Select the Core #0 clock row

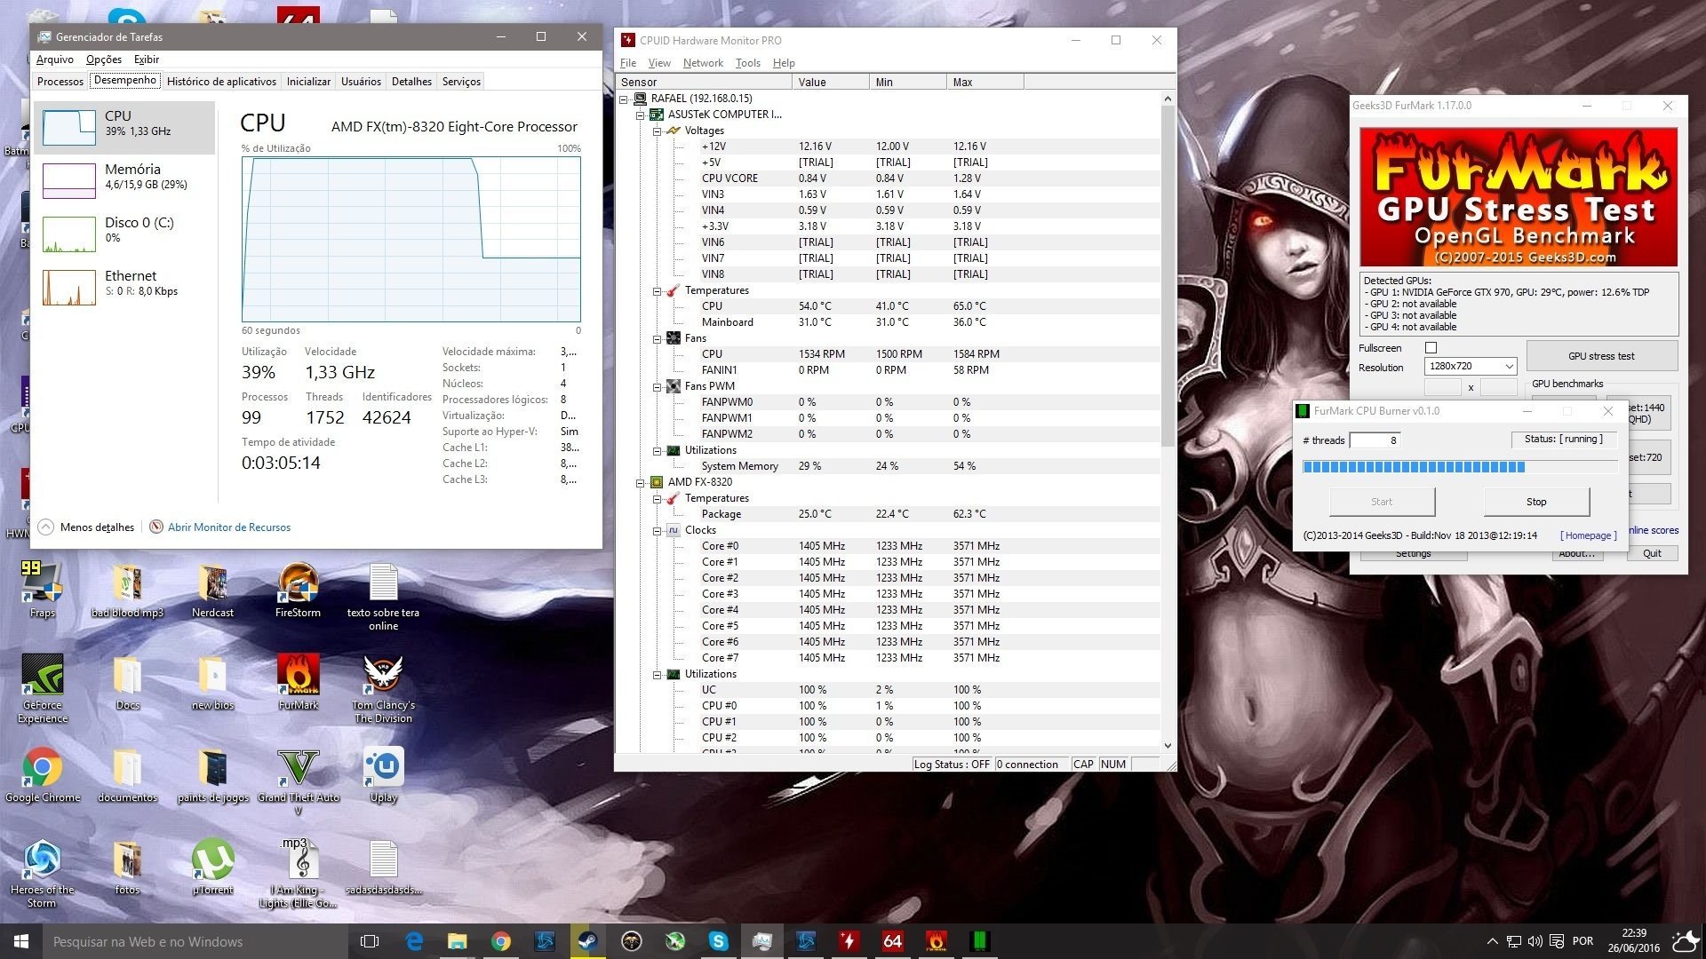point(889,546)
